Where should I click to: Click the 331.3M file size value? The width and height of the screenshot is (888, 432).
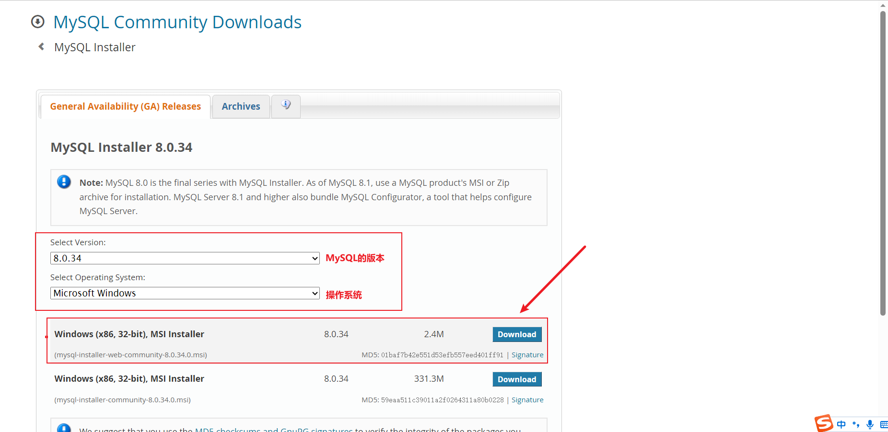[x=429, y=379]
